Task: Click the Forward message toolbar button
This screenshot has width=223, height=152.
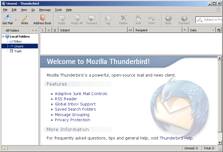Action: tap(92, 20)
